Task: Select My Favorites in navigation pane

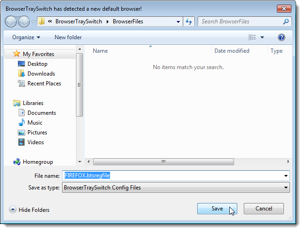Action: tap(38, 54)
